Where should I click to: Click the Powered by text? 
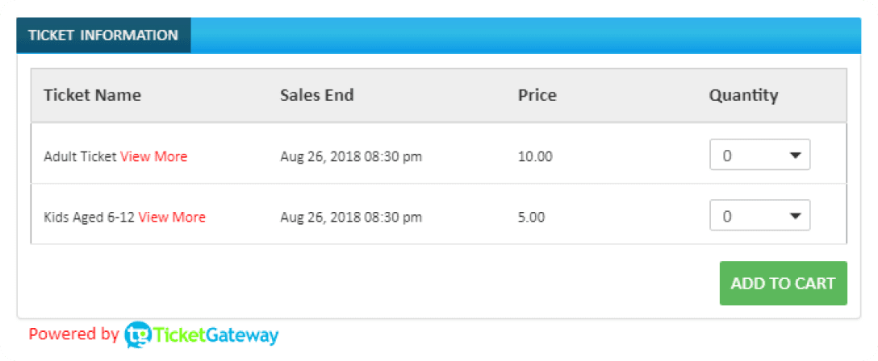point(74,334)
